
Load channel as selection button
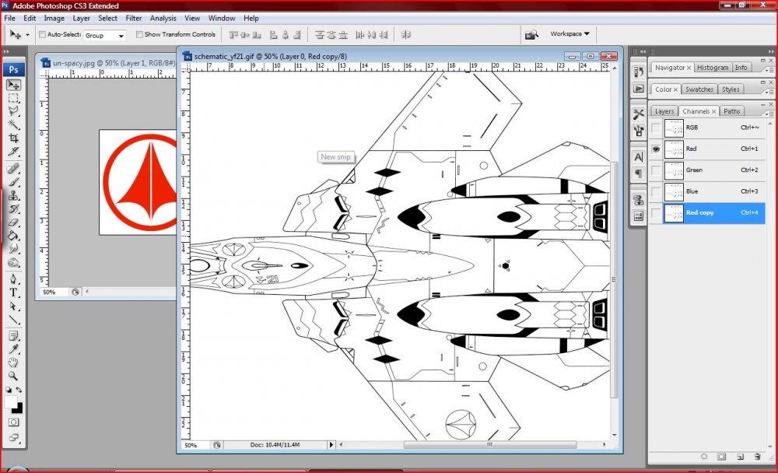704,457
